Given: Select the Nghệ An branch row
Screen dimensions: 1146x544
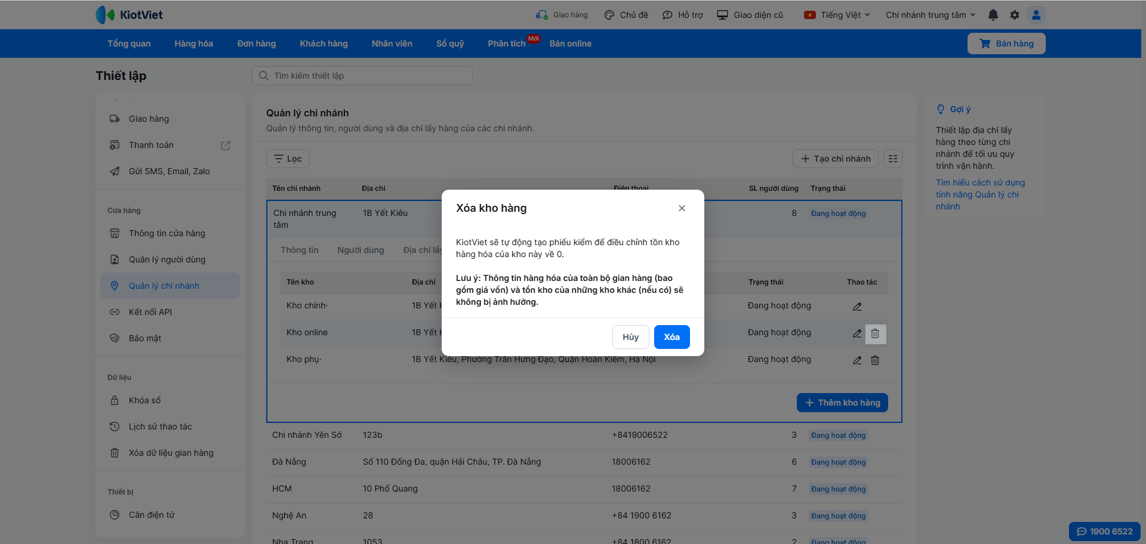Looking at the screenshot, I should point(584,516).
